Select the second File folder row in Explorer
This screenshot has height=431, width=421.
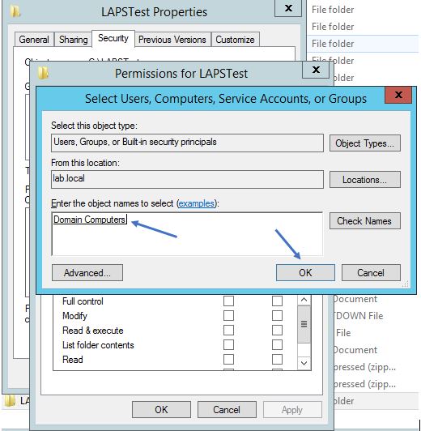[363, 27]
